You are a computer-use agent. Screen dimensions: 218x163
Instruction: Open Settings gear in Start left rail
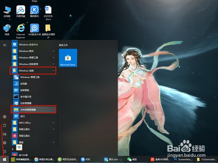coord(5,143)
